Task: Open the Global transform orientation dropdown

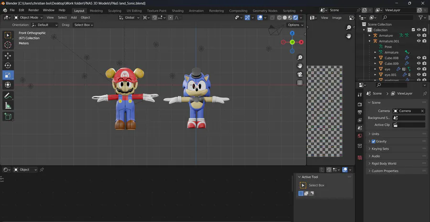Action: [x=129, y=18]
